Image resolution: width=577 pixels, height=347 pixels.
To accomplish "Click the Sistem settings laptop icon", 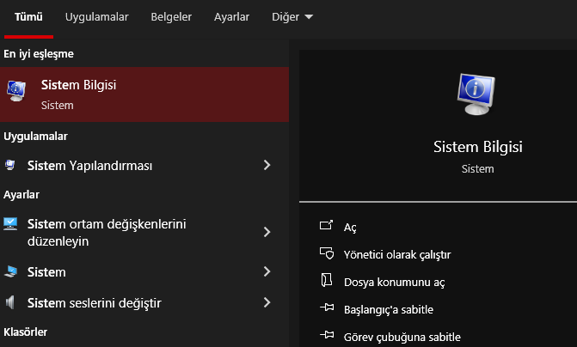I will click(10, 272).
